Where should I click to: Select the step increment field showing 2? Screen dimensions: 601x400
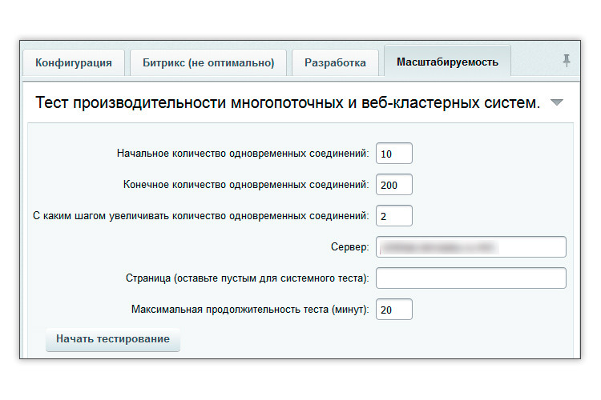tap(393, 215)
